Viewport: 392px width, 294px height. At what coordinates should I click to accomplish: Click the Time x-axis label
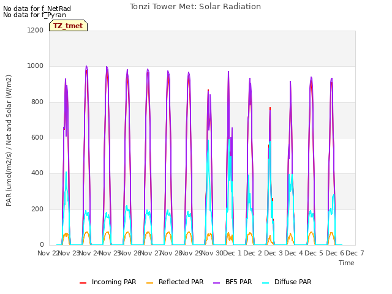point(347,263)
